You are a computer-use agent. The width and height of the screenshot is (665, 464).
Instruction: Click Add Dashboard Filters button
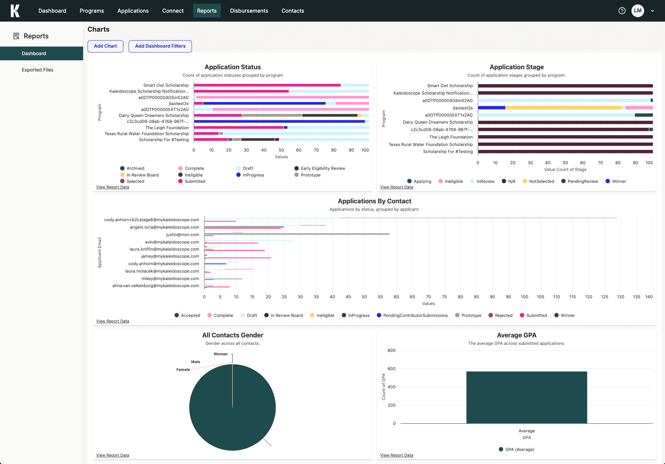[x=160, y=46]
